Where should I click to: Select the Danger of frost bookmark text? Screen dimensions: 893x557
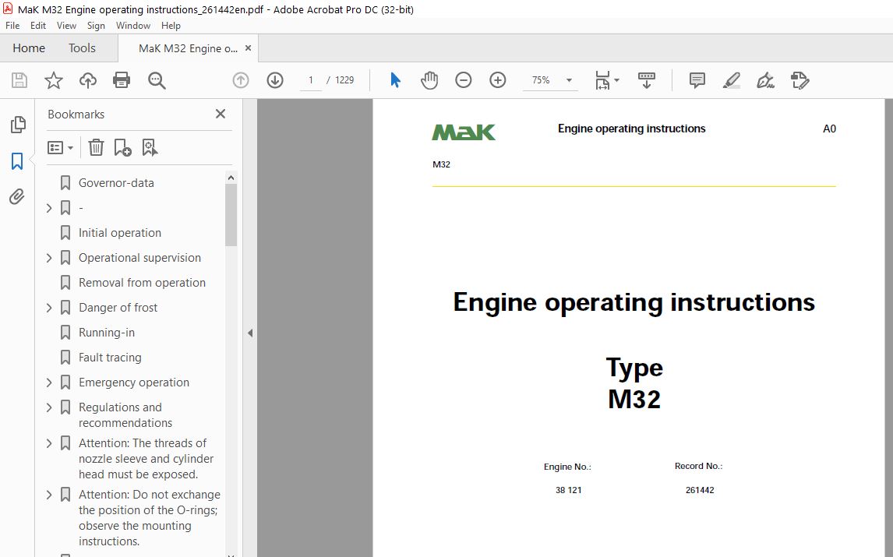click(x=118, y=308)
